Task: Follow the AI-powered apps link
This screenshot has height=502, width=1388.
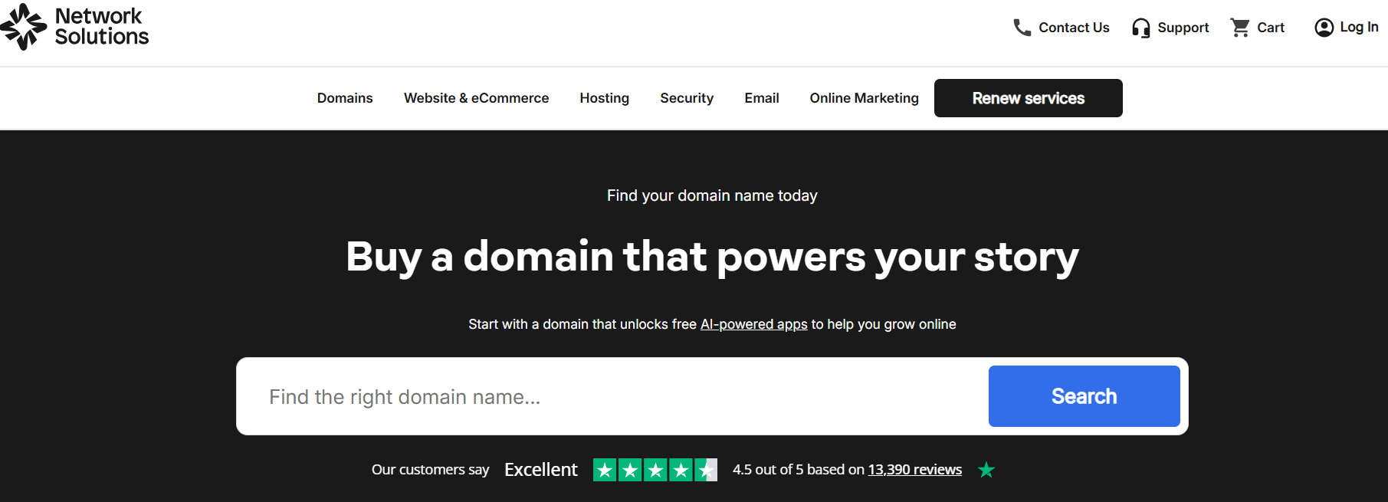Action: tap(753, 324)
